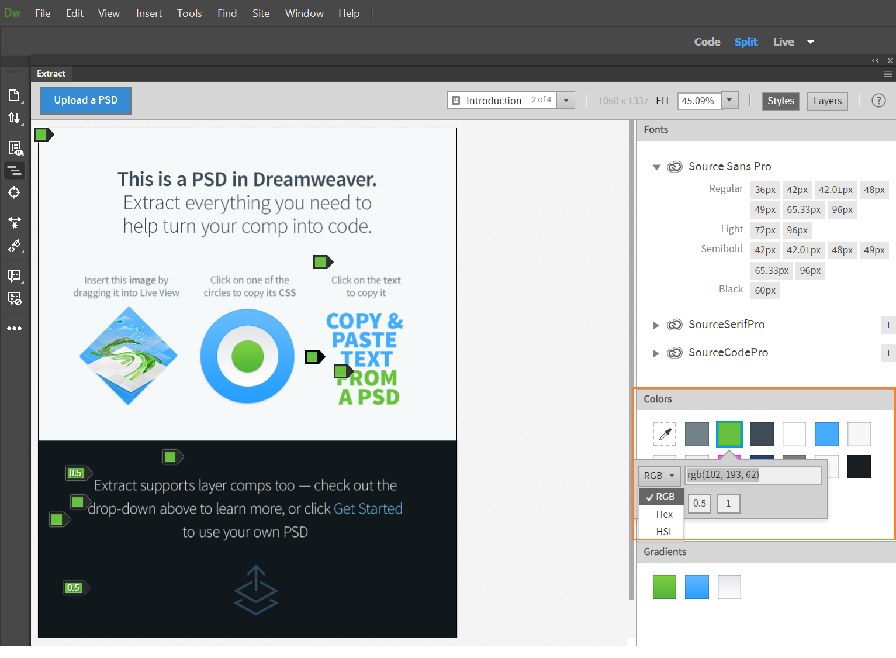Image resolution: width=896 pixels, height=658 pixels.
Task: Click Creative Cloud icon beside SourceSerifPro
Action: [x=674, y=325]
